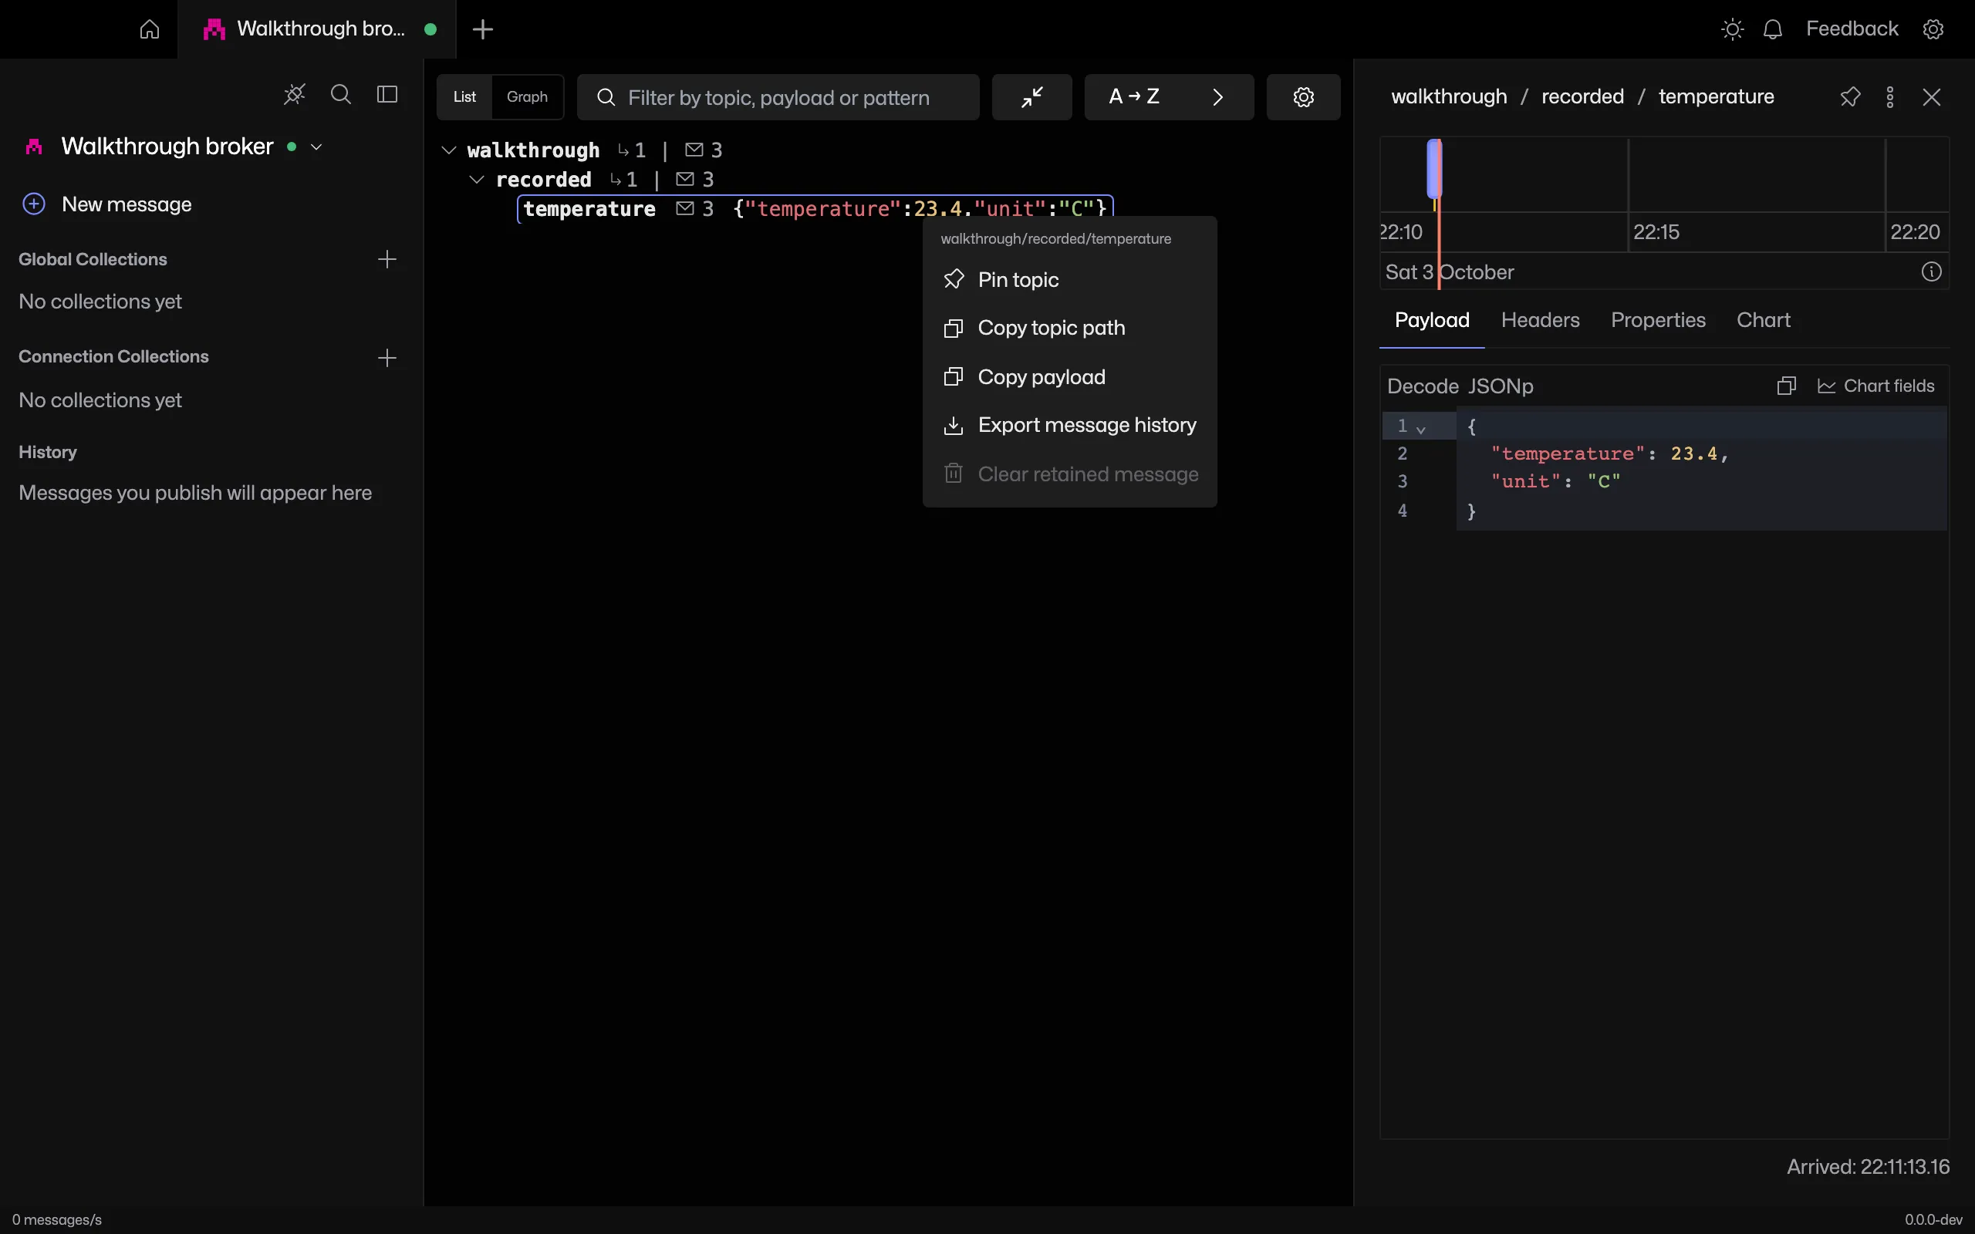Collapse all topics with the arrows icon

point(1031,97)
